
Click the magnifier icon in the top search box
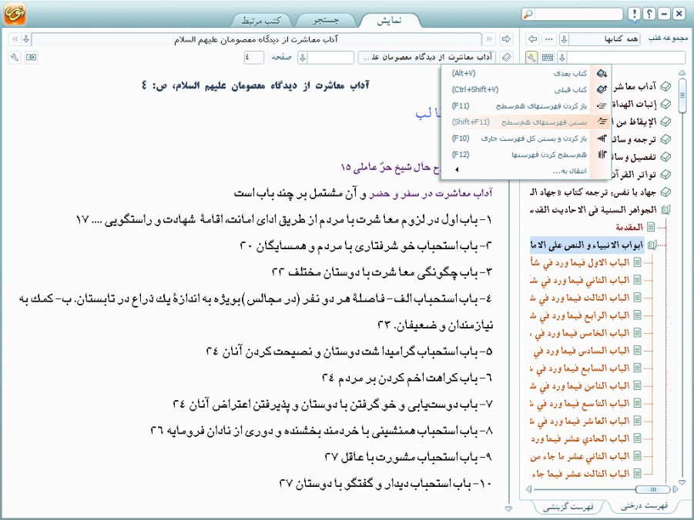(528, 14)
